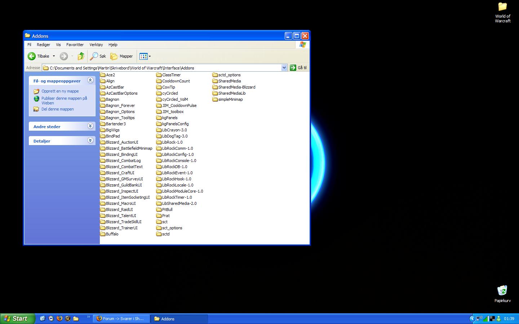Open the Verktøy menu

[x=96, y=45]
